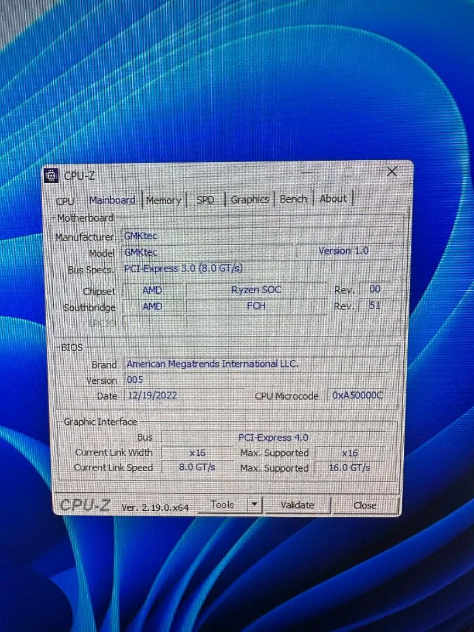This screenshot has height=632, width=474.
Task: Click Current Link Speed 8.0 GT/s
Action: coord(197,468)
